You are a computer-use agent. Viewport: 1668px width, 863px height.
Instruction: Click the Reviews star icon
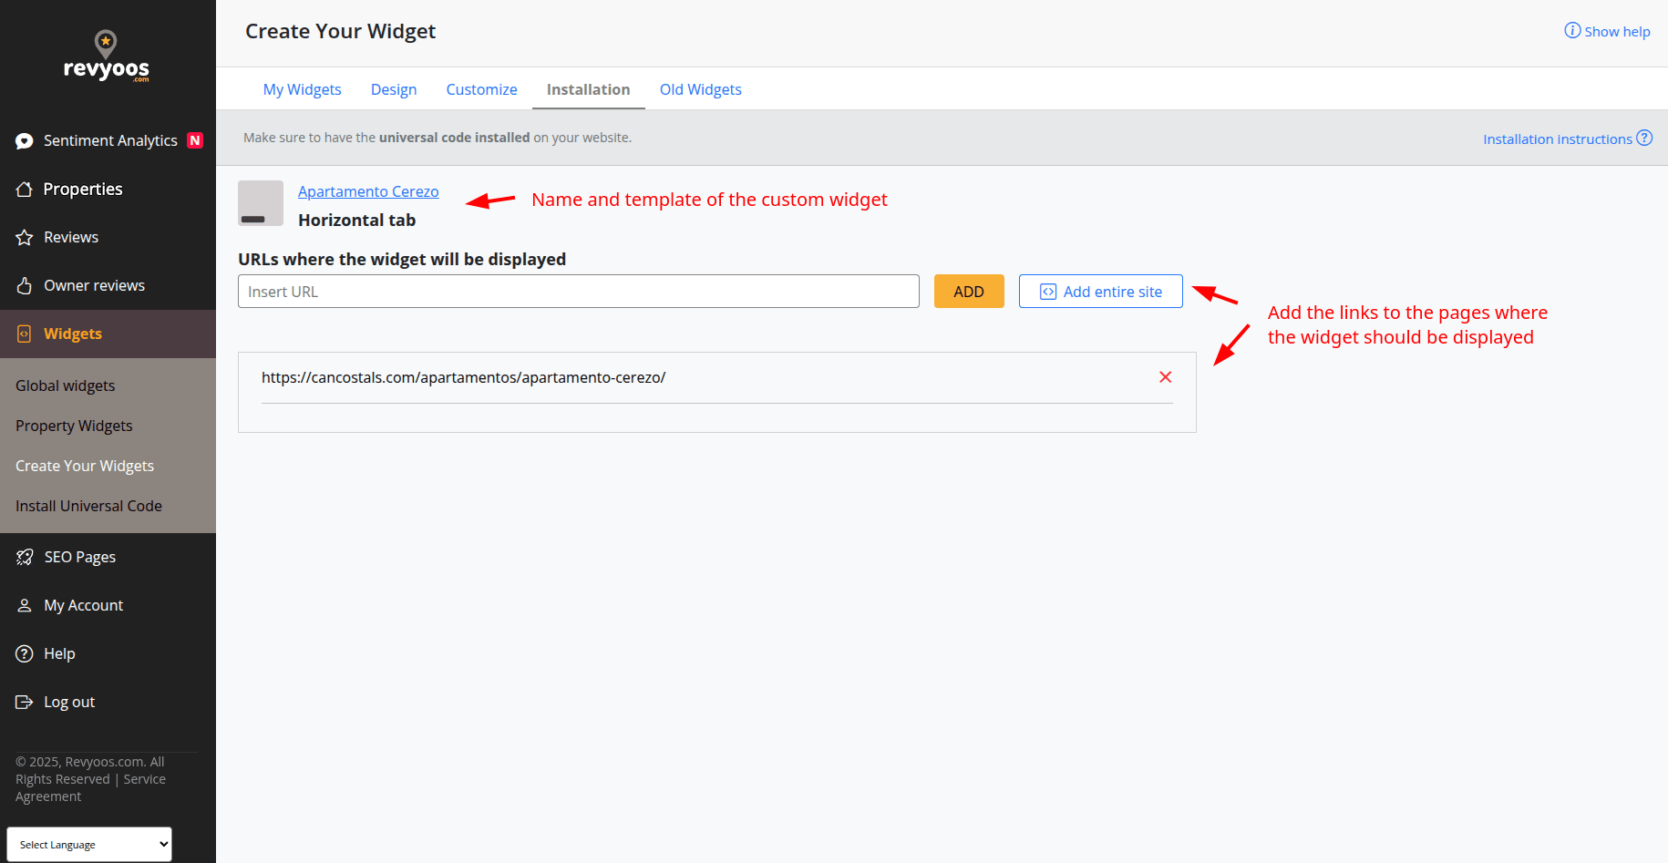(25, 238)
